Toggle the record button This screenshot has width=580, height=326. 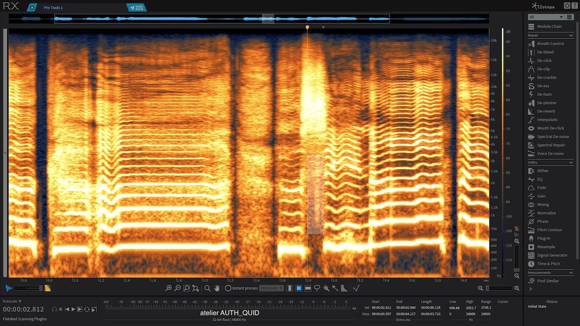(x=60, y=309)
